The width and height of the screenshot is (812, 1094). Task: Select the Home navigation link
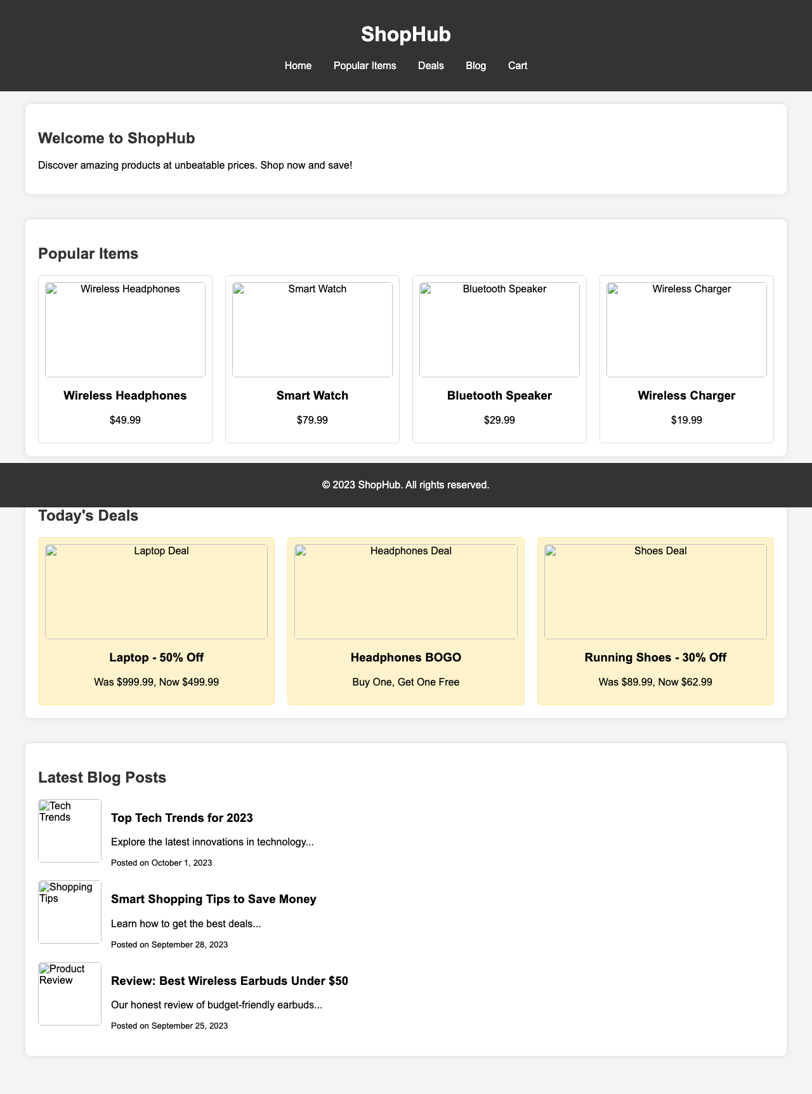pyautogui.click(x=298, y=65)
